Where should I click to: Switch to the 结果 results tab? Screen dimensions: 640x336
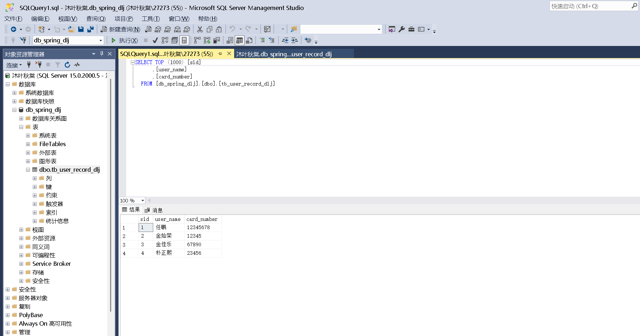131,210
